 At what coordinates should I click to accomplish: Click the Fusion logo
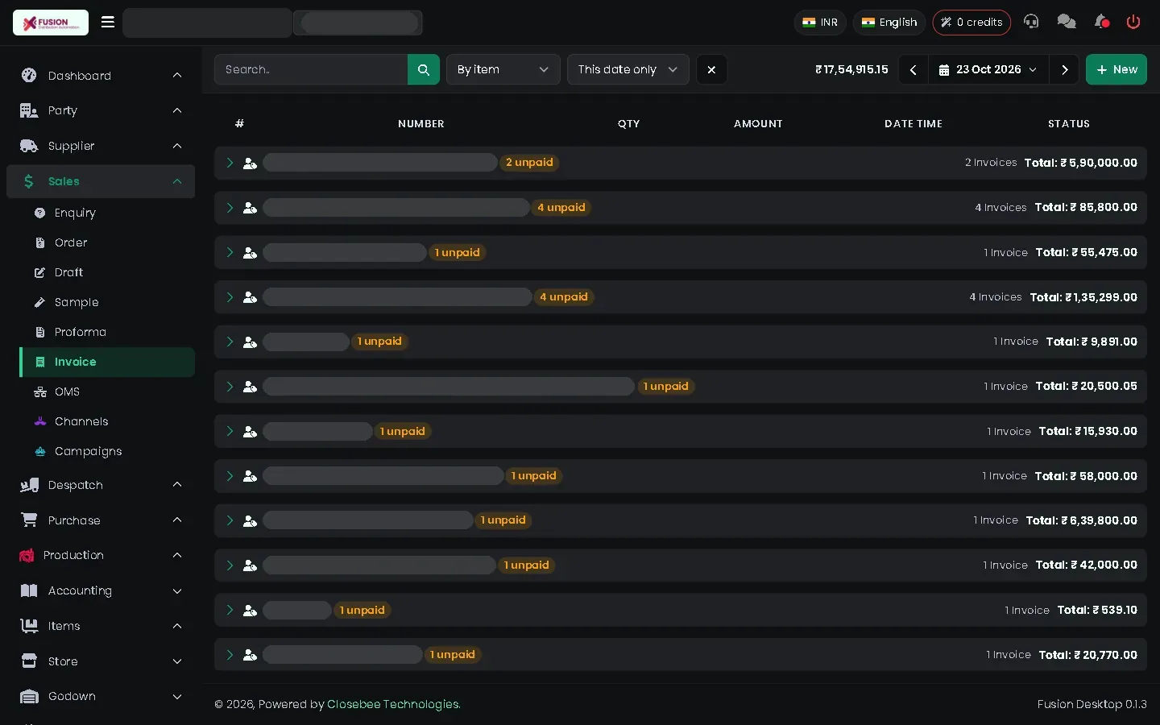pos(51,23)
